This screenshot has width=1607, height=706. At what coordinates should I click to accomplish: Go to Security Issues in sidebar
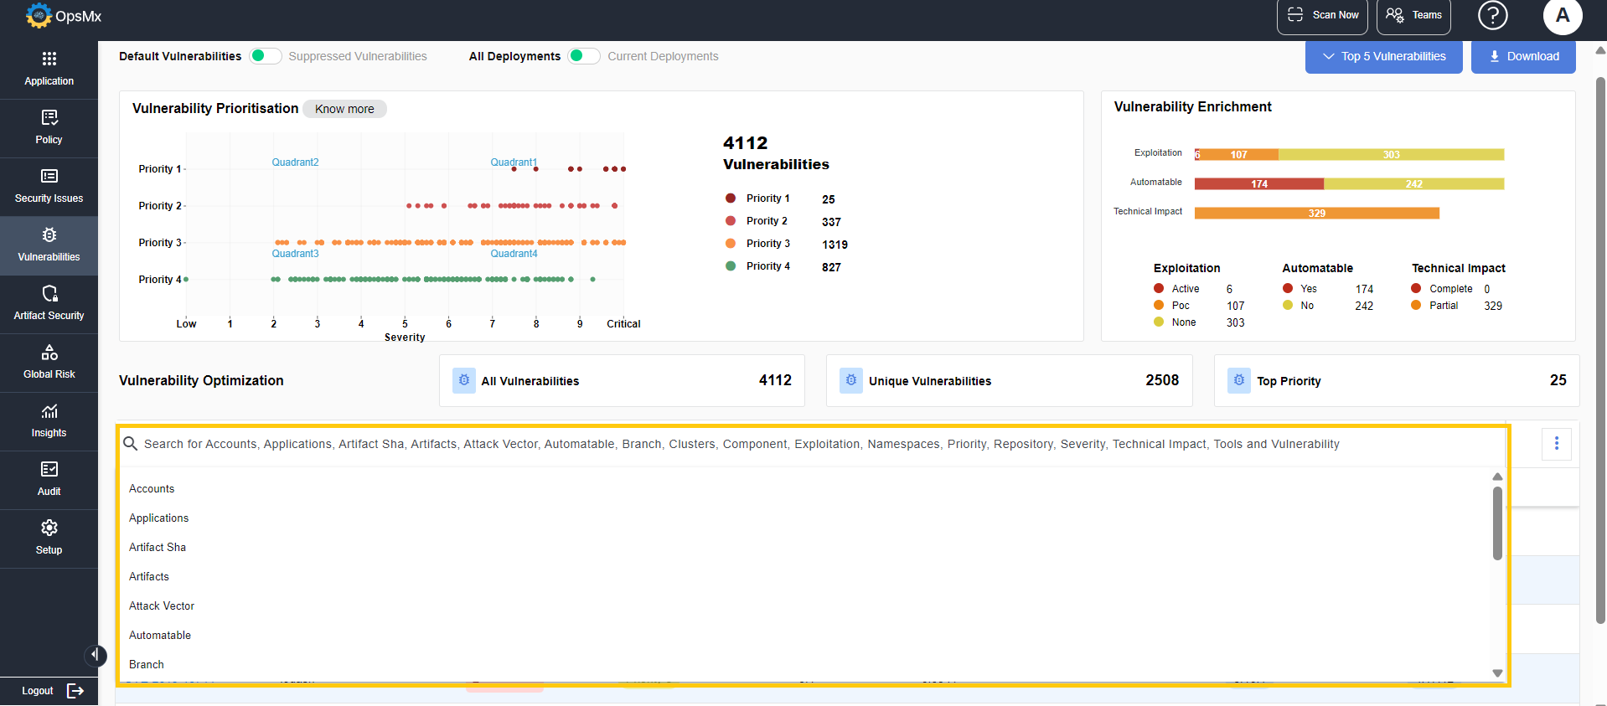49,187
